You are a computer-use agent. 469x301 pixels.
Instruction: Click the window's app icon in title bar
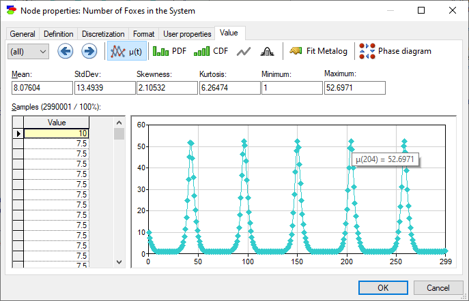(x=12, y=10)
